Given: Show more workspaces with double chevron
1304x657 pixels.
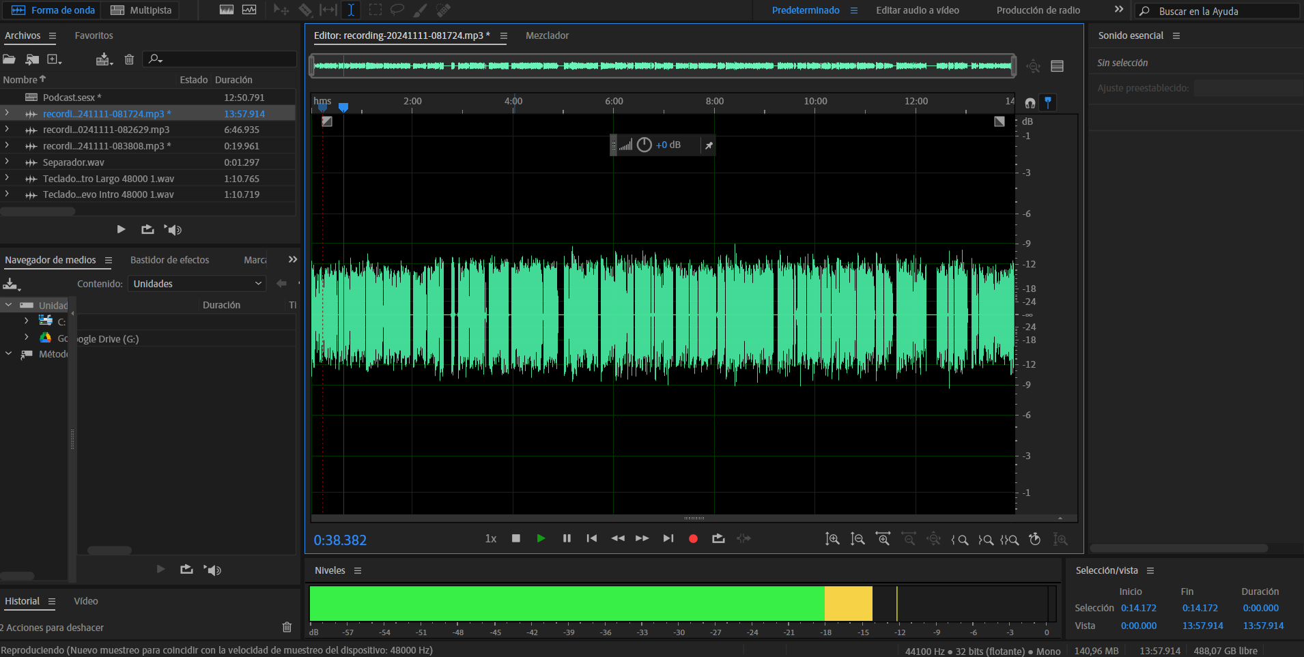Looking at the screenshot, I should click(1118, 10).
